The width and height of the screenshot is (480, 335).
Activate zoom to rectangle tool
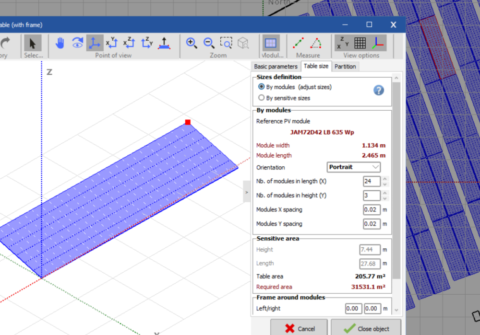(x=226, y=43)
